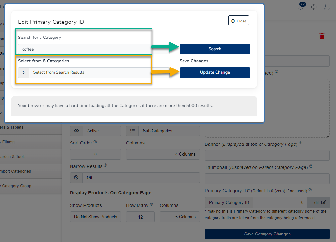Click the Update Change button
Image resolution: width=336 pixels, height=242 pixels.
click(215, 73)
